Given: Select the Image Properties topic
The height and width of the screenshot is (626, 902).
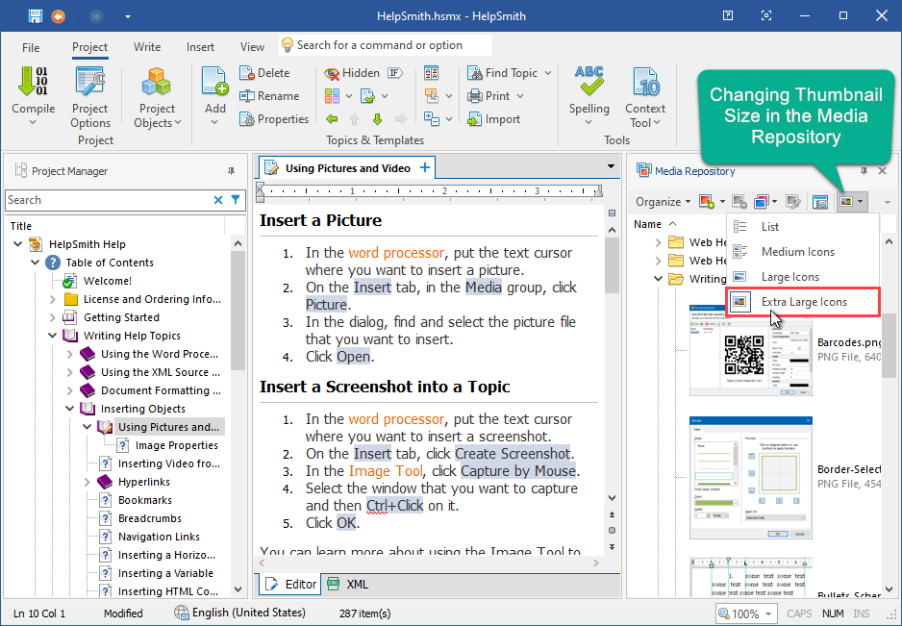Looking at the screenshot, I should coord(176,445).
